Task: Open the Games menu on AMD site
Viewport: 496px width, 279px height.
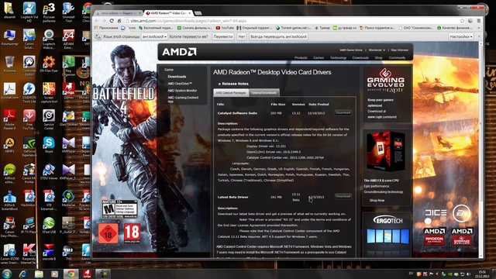Action: pyautogui.click(x=319, y=57)
